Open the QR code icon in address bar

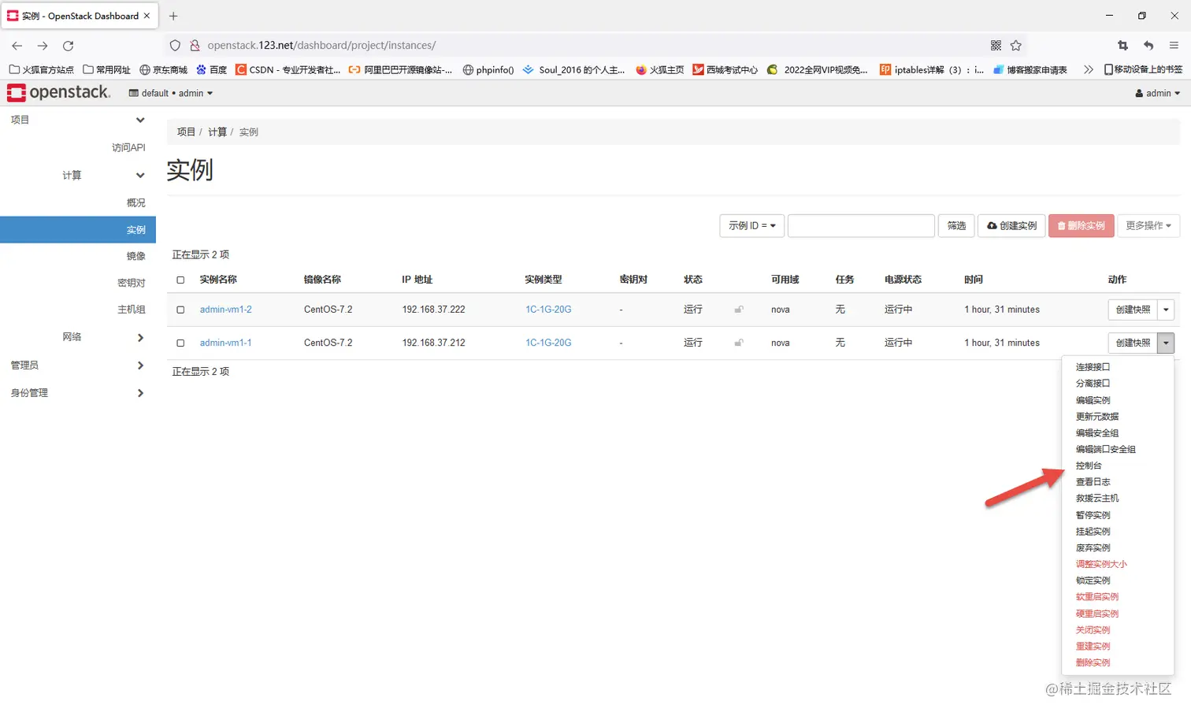(996, 46)
